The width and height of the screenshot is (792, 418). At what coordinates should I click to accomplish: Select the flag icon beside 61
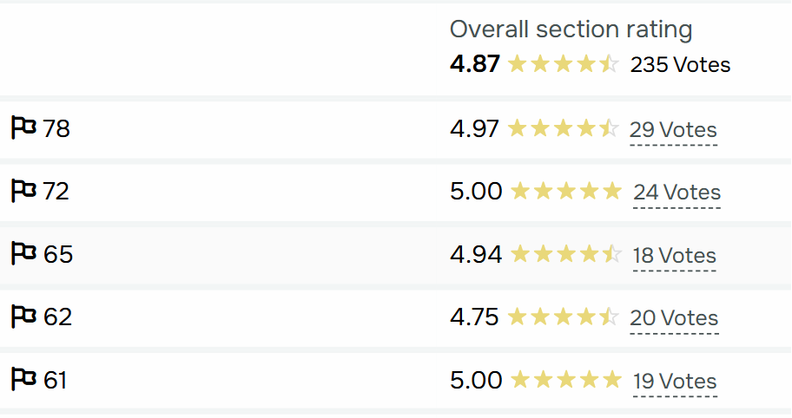[23, 379]
